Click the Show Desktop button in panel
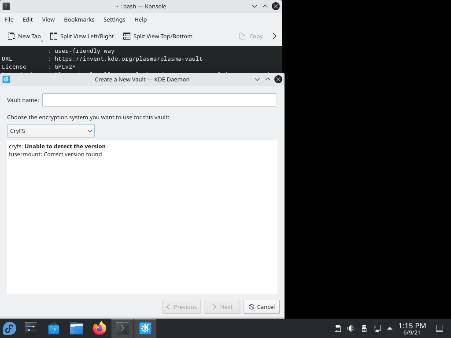 [440, 328]
